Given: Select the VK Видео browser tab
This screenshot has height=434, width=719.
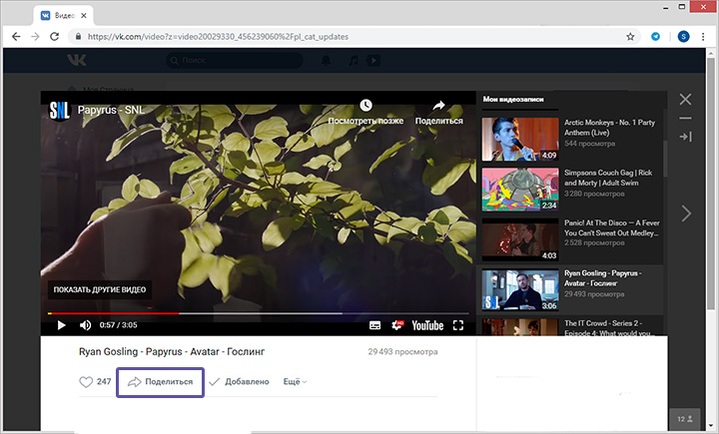Looking at the screenshot, I should [63, 16].
